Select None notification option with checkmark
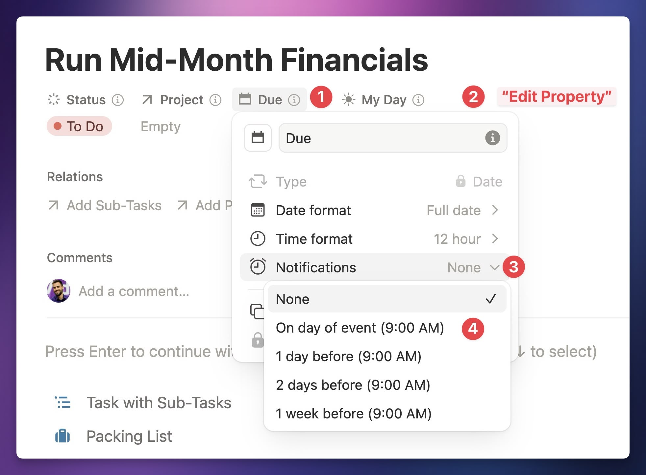The height and width of the screenshot is (475, 646). coord(387,299)
